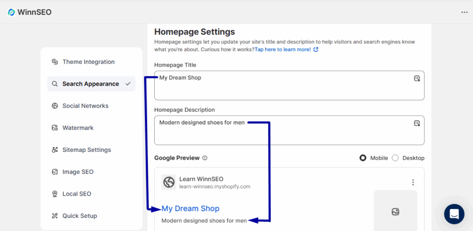The width and height of the screenshot is (473, 231).
Task: Open the chat support bubble
Action: (x=455, y=214)
